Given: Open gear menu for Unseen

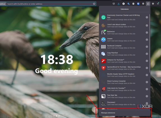Looking at the screenshot, I should click(147, 40).
